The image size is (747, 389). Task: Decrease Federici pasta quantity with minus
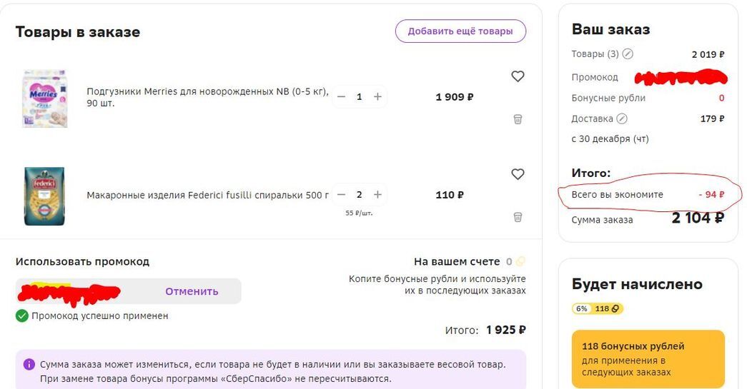[x=341, y=195]
